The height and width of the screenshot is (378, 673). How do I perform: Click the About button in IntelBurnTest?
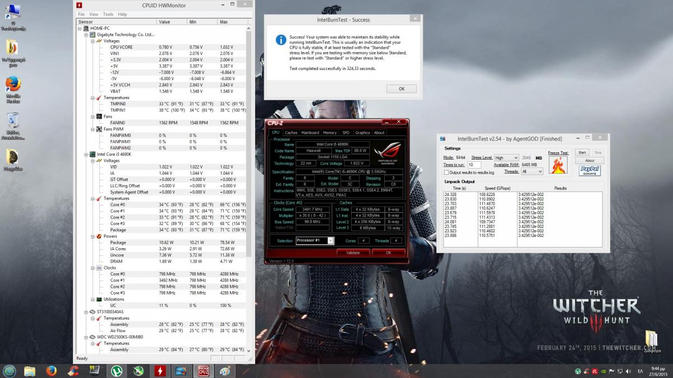pos(590,161)
